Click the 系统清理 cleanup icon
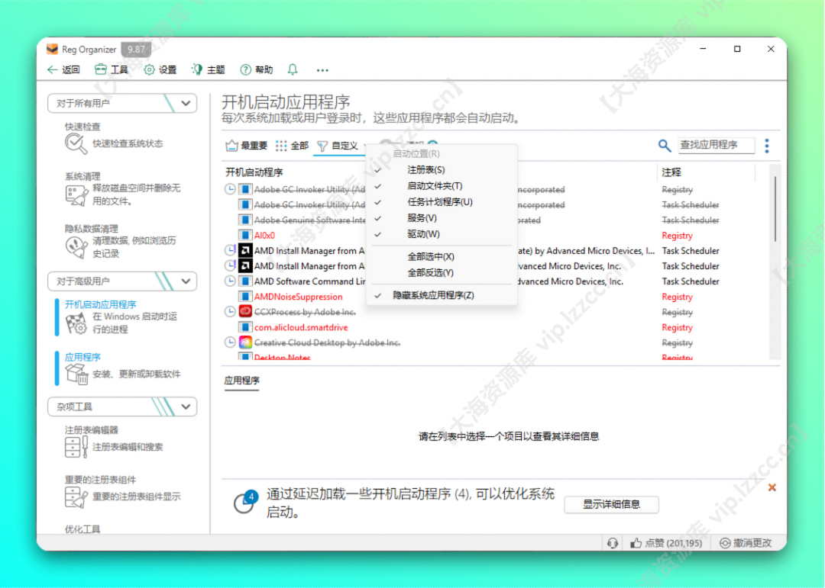Viewport: 825px width, 588px height. click(76, 195)
